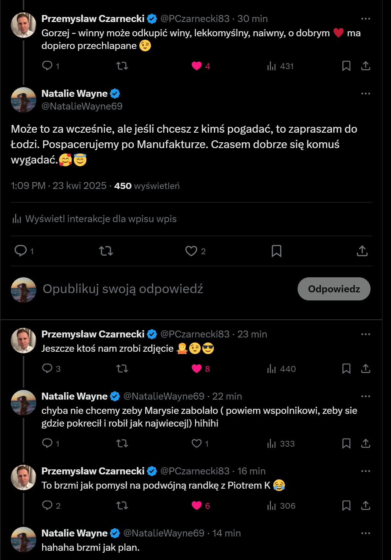
Task: Reply to the 'Jeszcze ktoś nam zrobi zdjęcie' post
Action: (x=47, y=369)
